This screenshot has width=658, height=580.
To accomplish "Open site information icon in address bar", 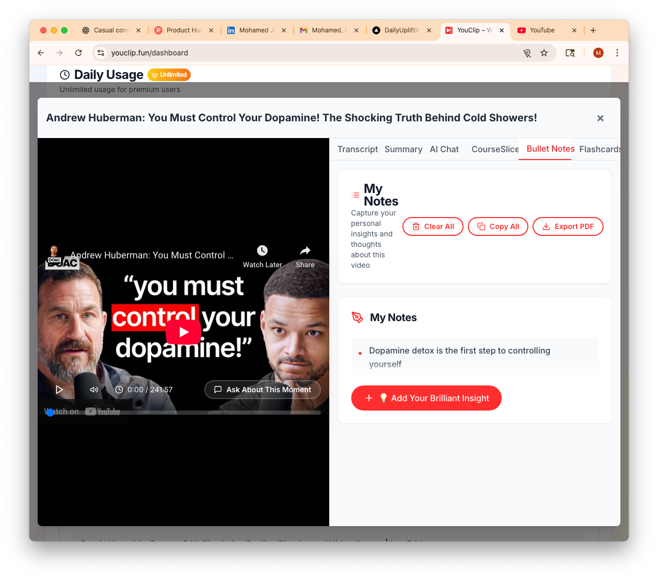I will click(101, 53).
